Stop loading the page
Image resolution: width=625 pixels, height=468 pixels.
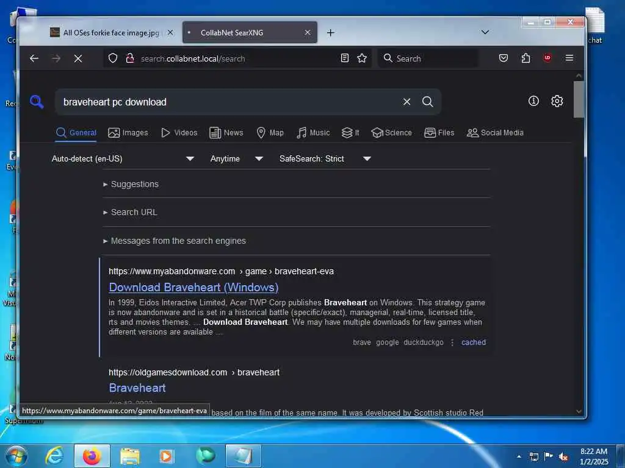78,58
